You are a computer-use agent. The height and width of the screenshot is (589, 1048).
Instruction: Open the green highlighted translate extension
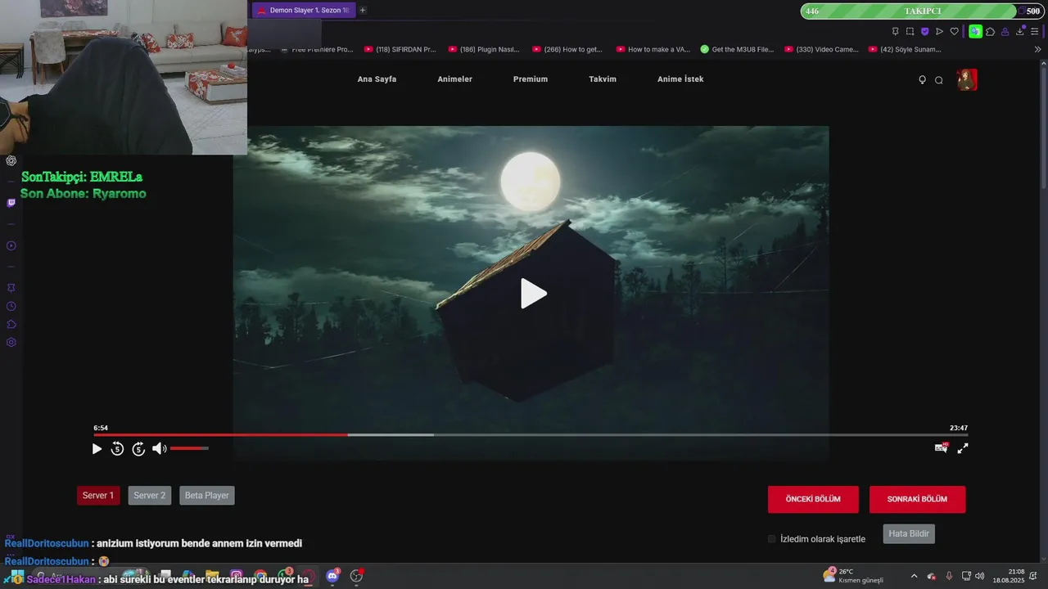[975, 31]
